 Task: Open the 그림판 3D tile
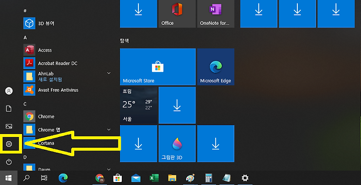[x=177, y=143]
